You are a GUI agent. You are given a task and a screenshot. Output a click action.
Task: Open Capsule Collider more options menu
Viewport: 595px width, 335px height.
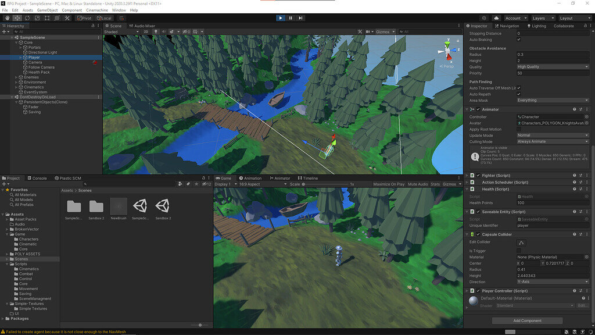pos(587,234)
